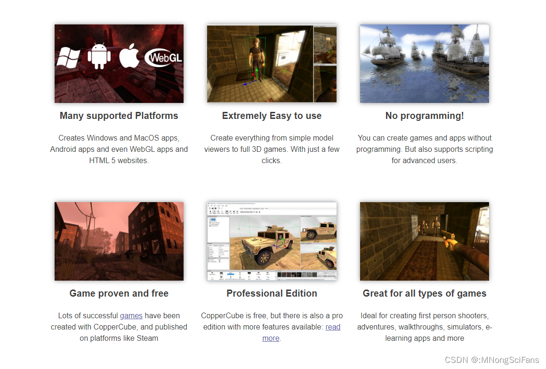Viewport: 546px width, 369px height.
Task: Click the 'Creates Windows and MacOS apps' description
Action: (119, 138)
